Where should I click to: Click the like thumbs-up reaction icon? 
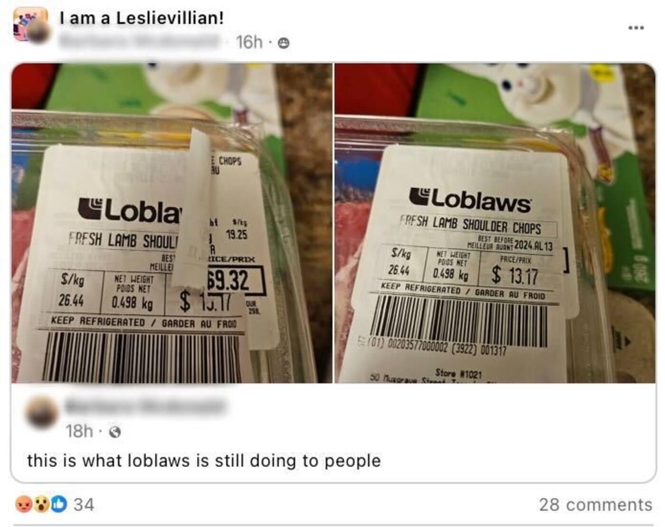tap(59, 504)
